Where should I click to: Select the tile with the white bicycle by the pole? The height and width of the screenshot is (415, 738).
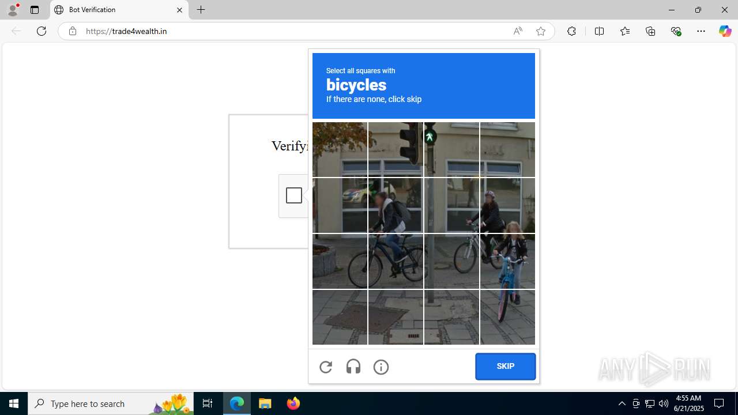[451, 261]
